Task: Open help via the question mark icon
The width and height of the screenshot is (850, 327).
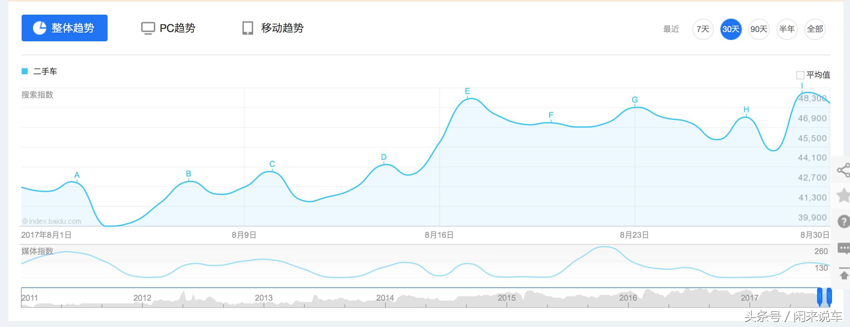Action: click(844, 221)
